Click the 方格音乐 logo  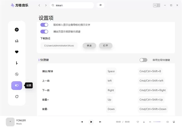pos(19,5)
